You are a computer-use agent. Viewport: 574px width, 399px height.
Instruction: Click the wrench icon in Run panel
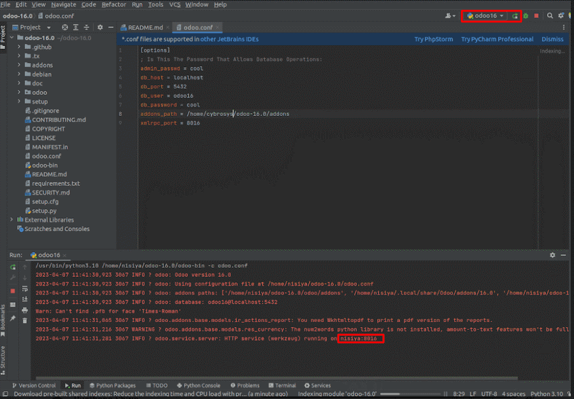click(13, 277)
